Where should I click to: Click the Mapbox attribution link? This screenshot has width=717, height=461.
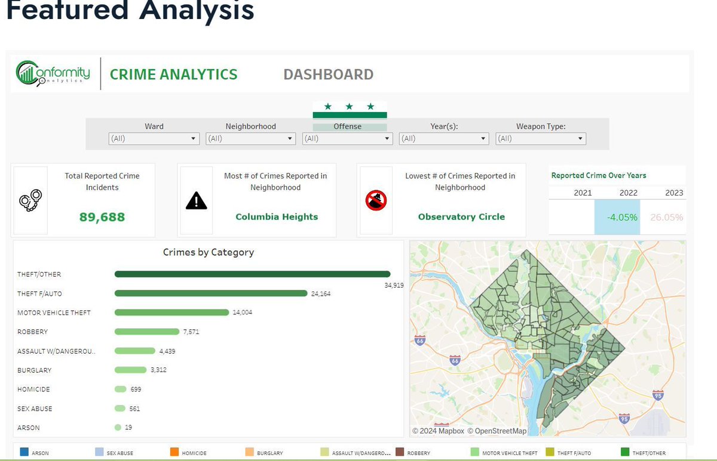pyautogui.click(x=439, y=431)
